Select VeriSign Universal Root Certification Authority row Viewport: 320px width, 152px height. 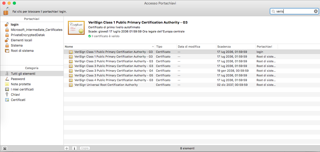click(192, 85)
